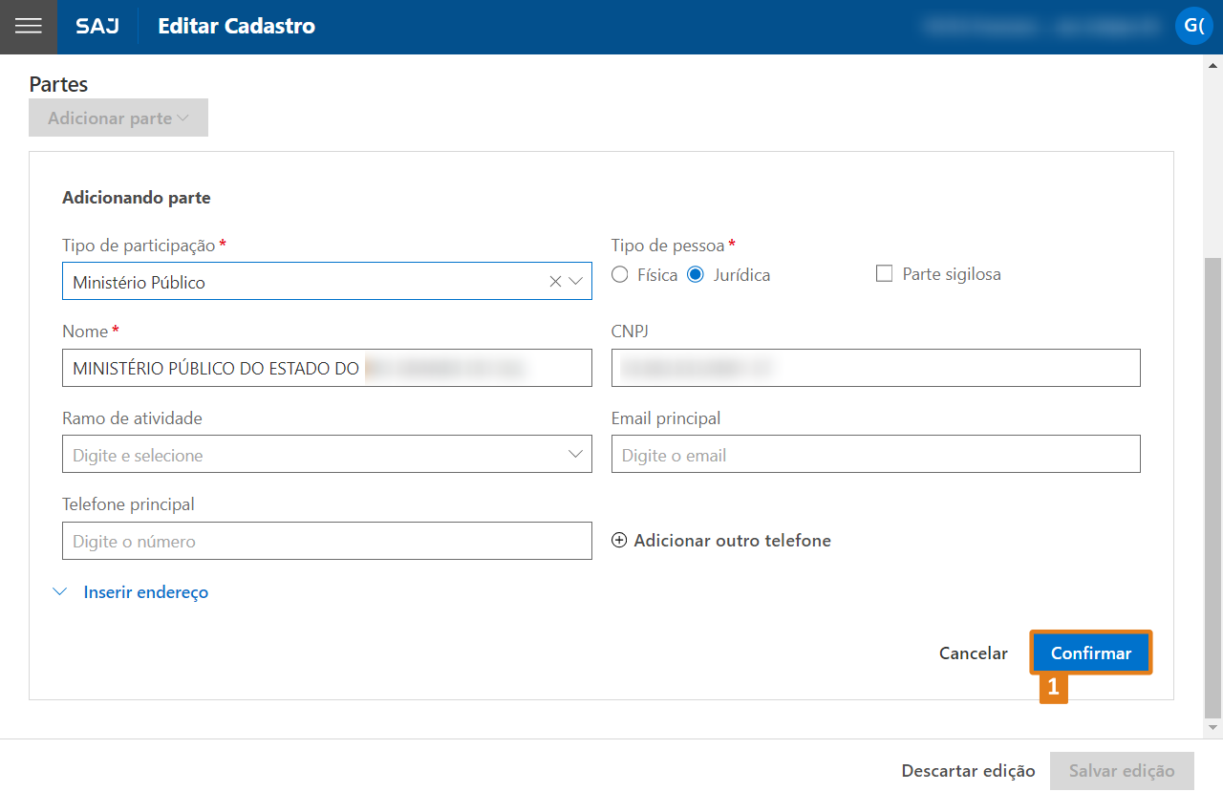Open the Tipo de participação dropdown
Screen dimensions: 1223x792
coord(576,282)
